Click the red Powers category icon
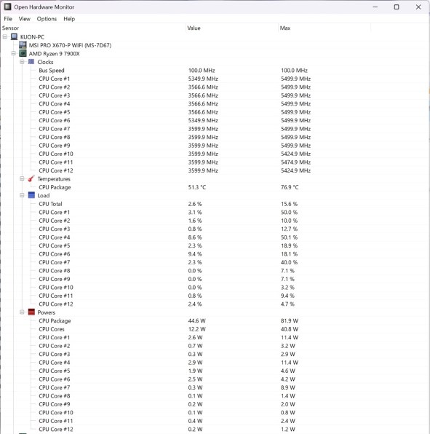This screenshot has height=434, width=430. click(x=31, y=312)
